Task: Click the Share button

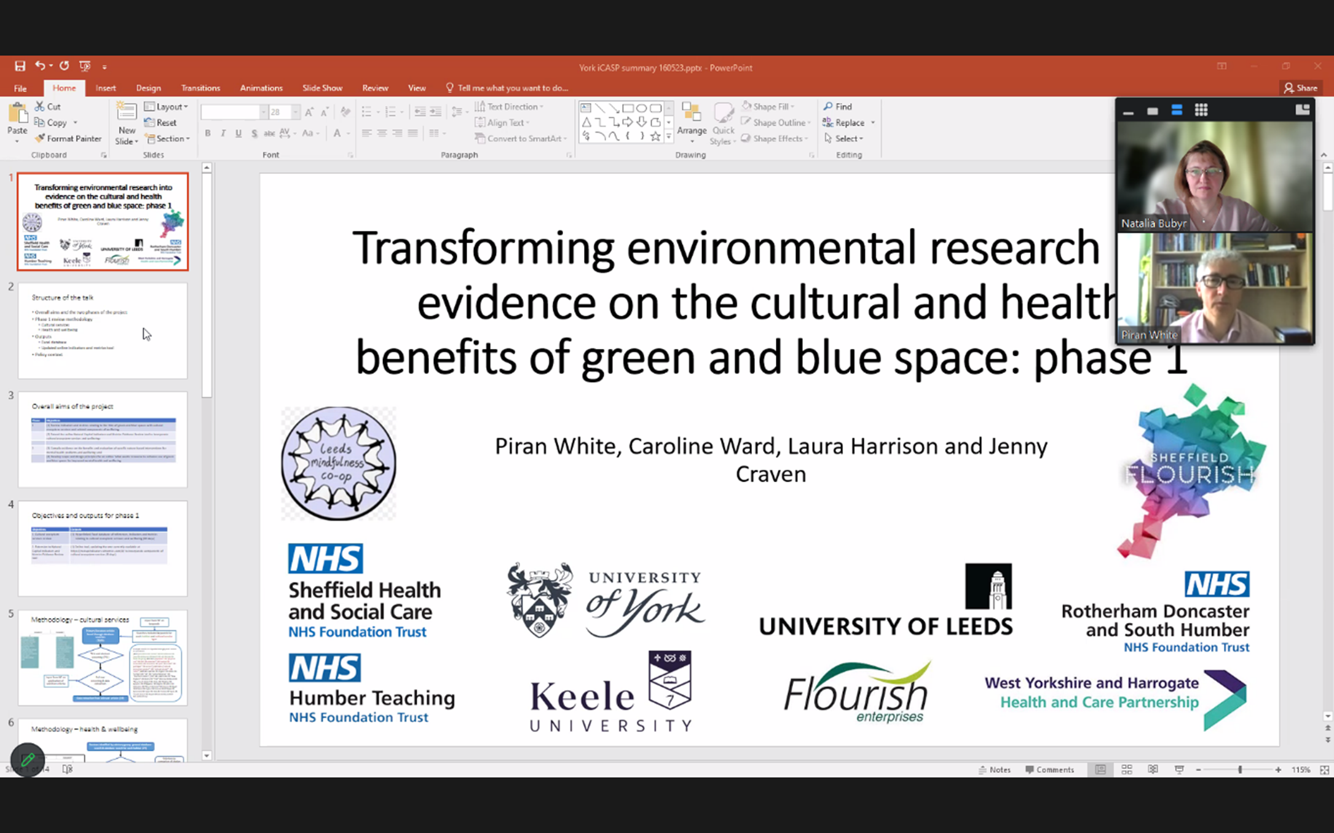Action: click(1301, 88)
